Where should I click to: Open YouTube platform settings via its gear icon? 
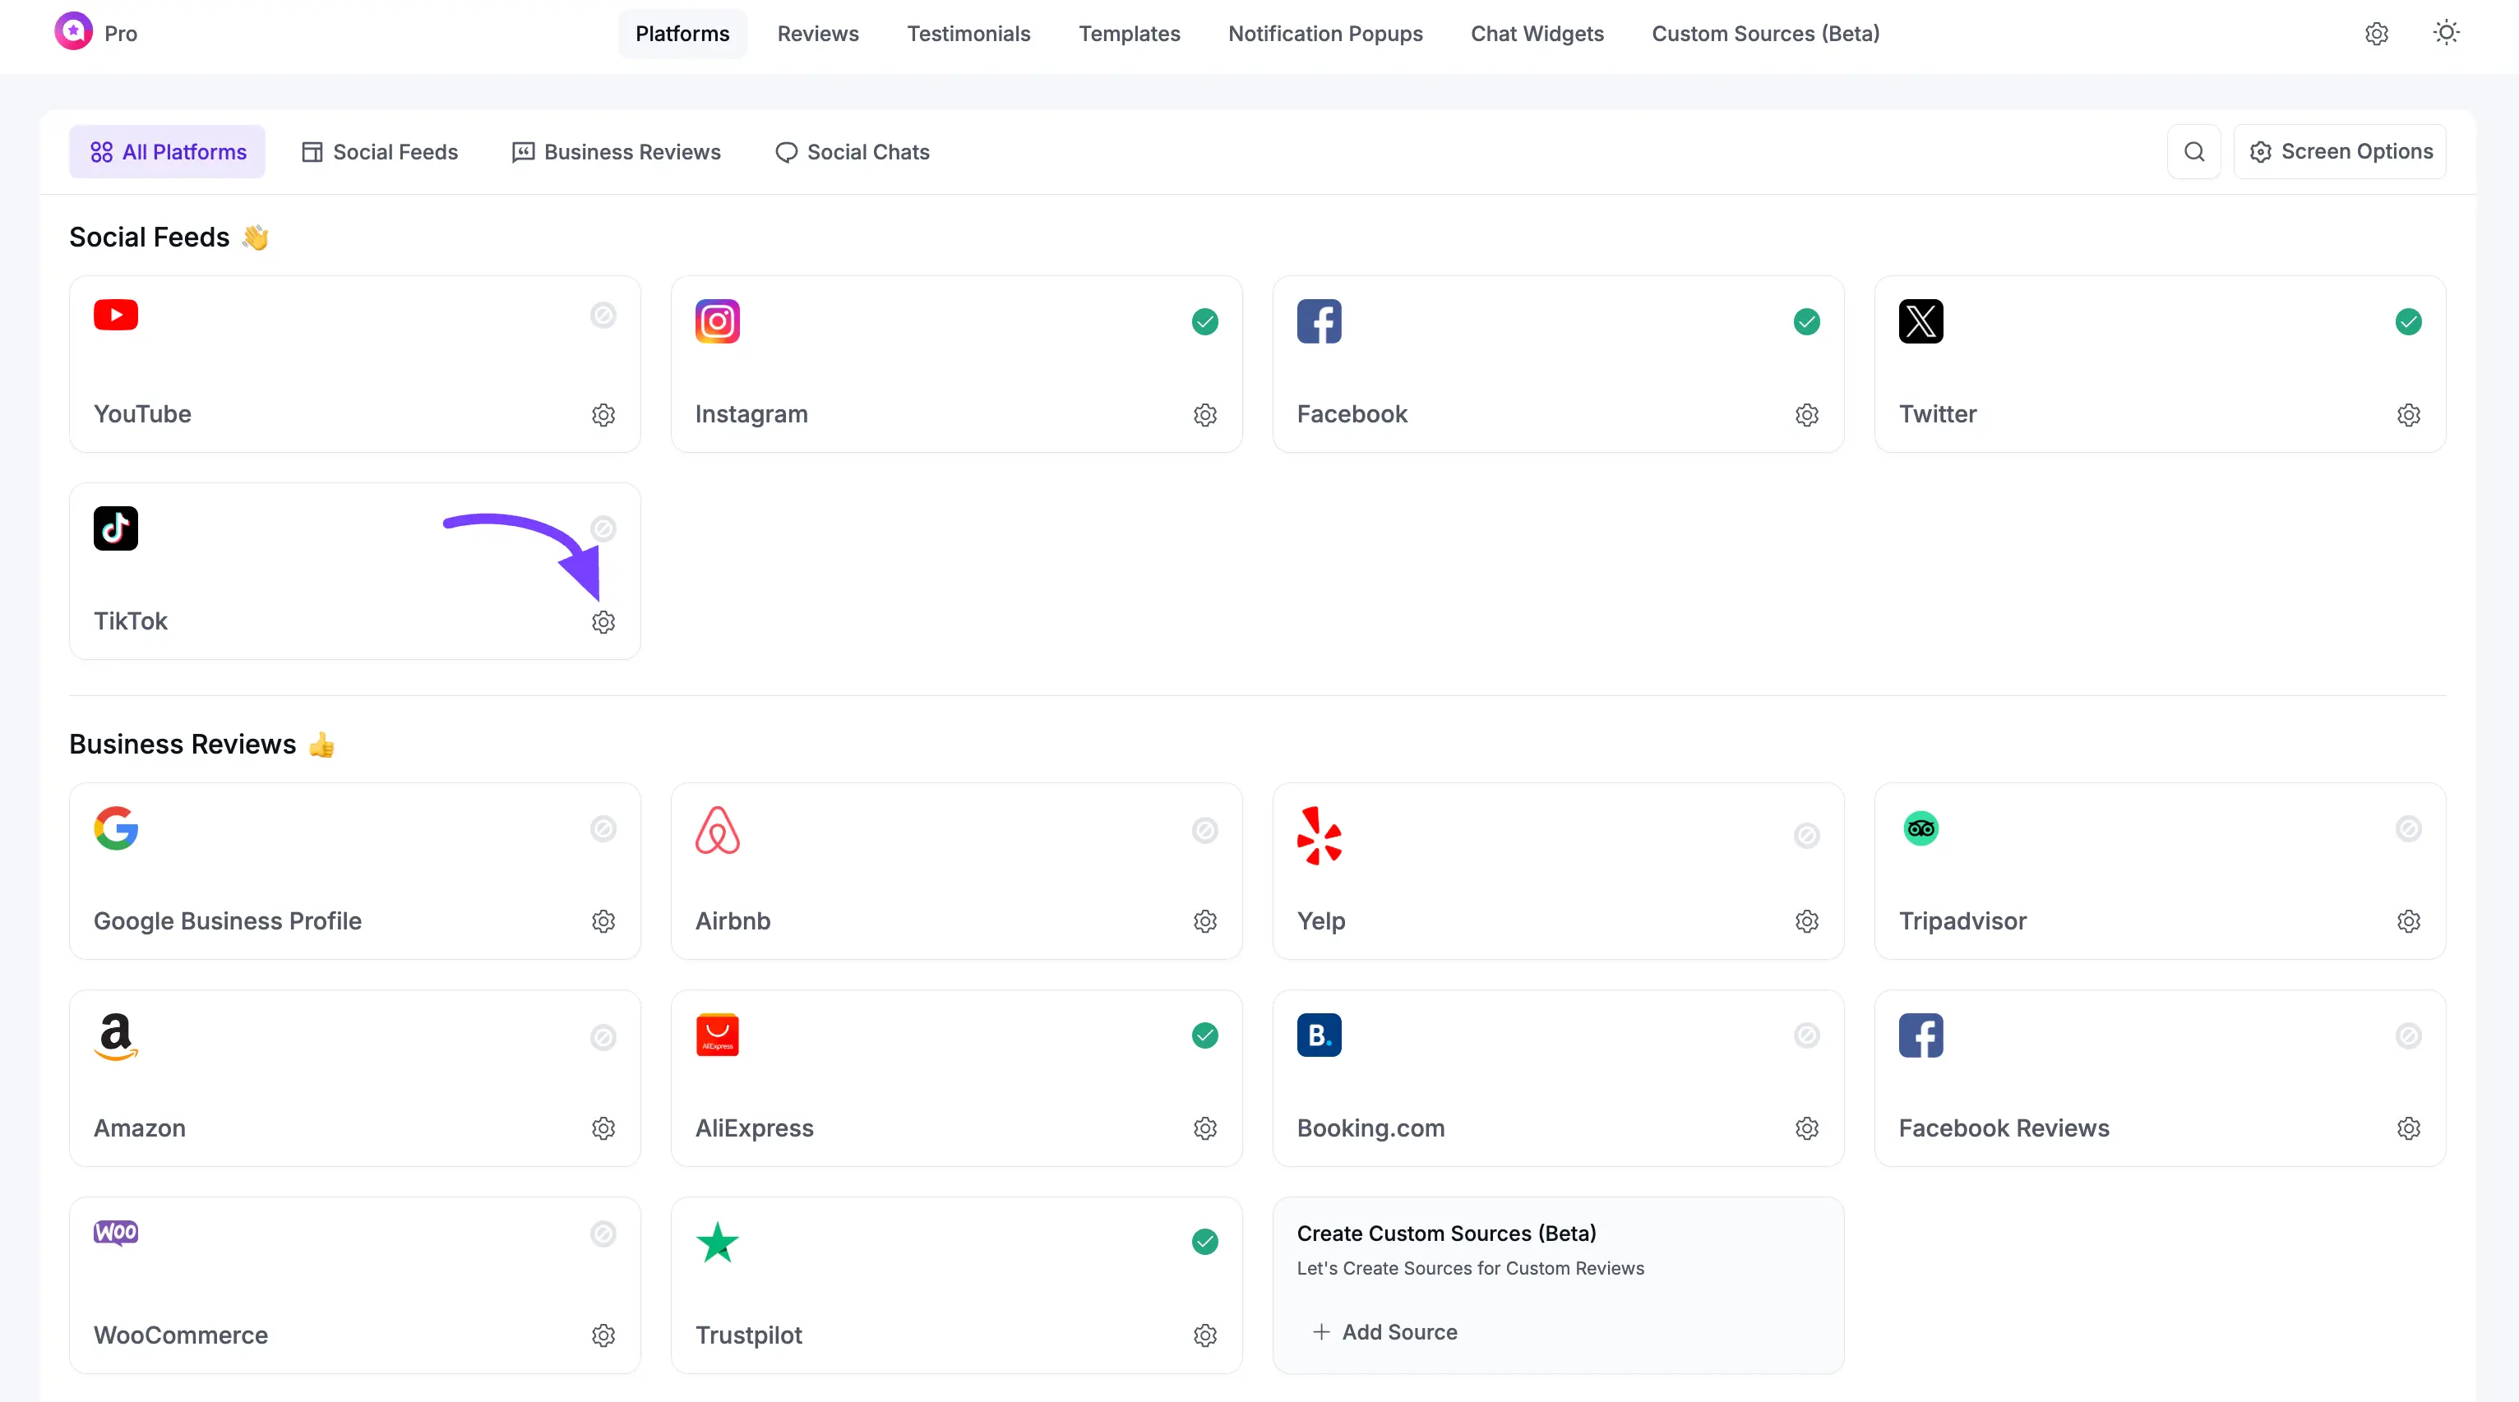[603, 414]
